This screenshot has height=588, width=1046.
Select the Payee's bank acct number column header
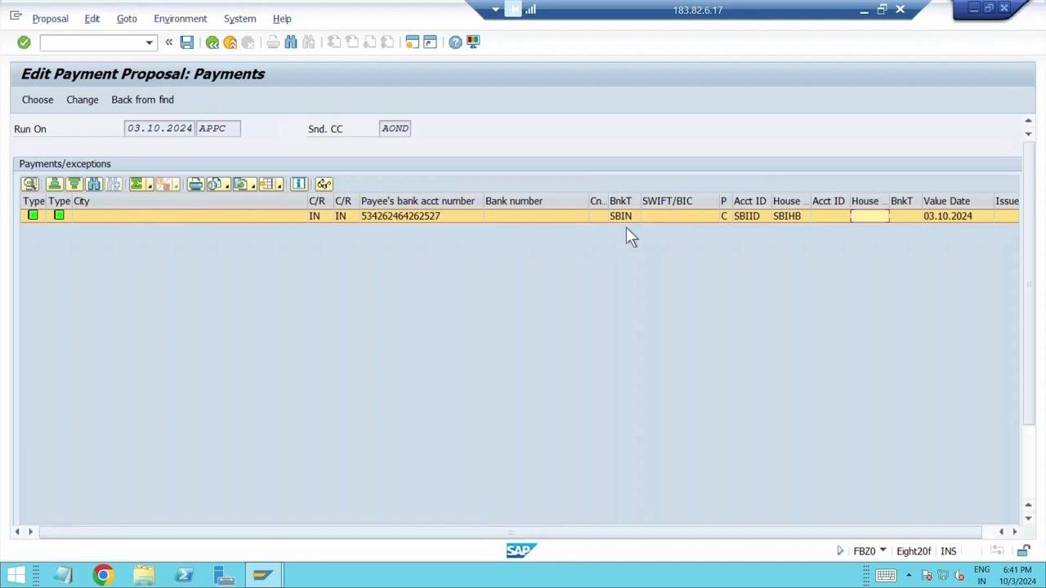(420, 201)
